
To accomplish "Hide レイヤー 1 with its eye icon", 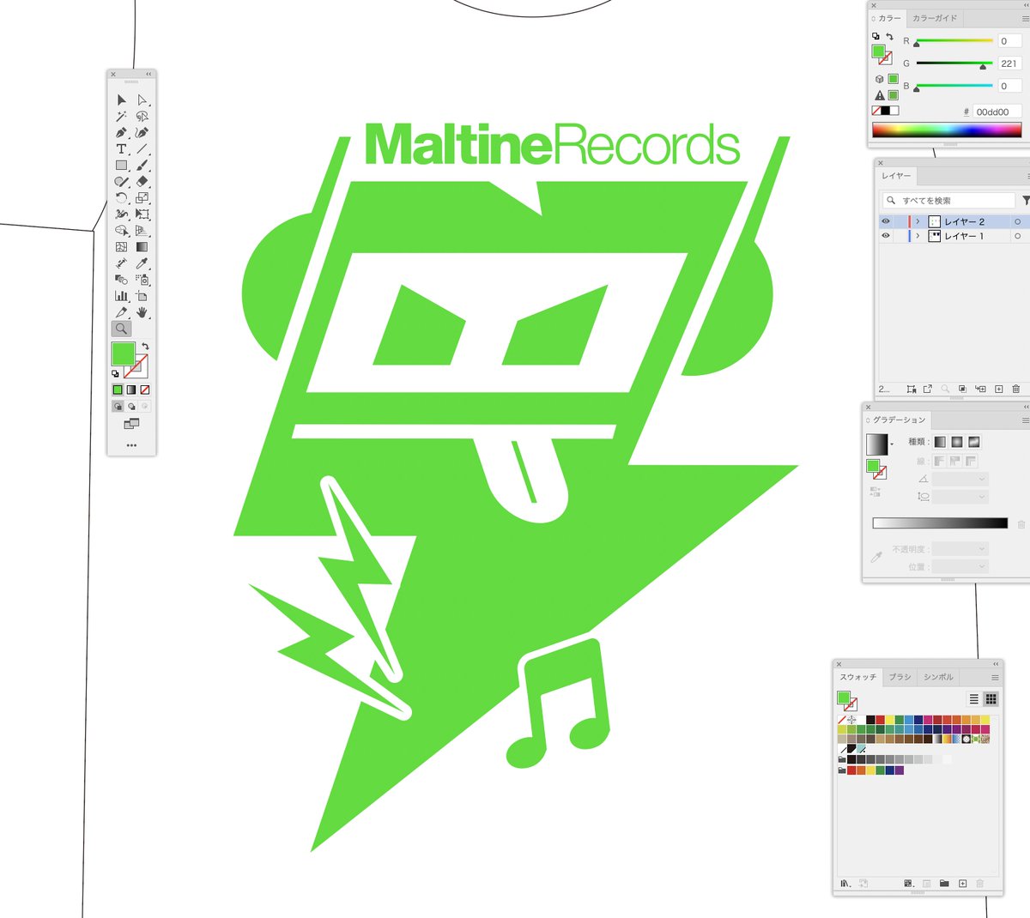I will tap(886, 236).
